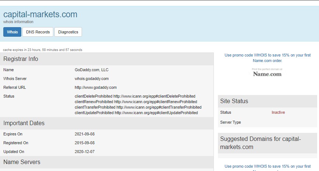The height and width of the screenshot is (171, 319).
Task: Click the Registered On label
Action: (16, 143)
